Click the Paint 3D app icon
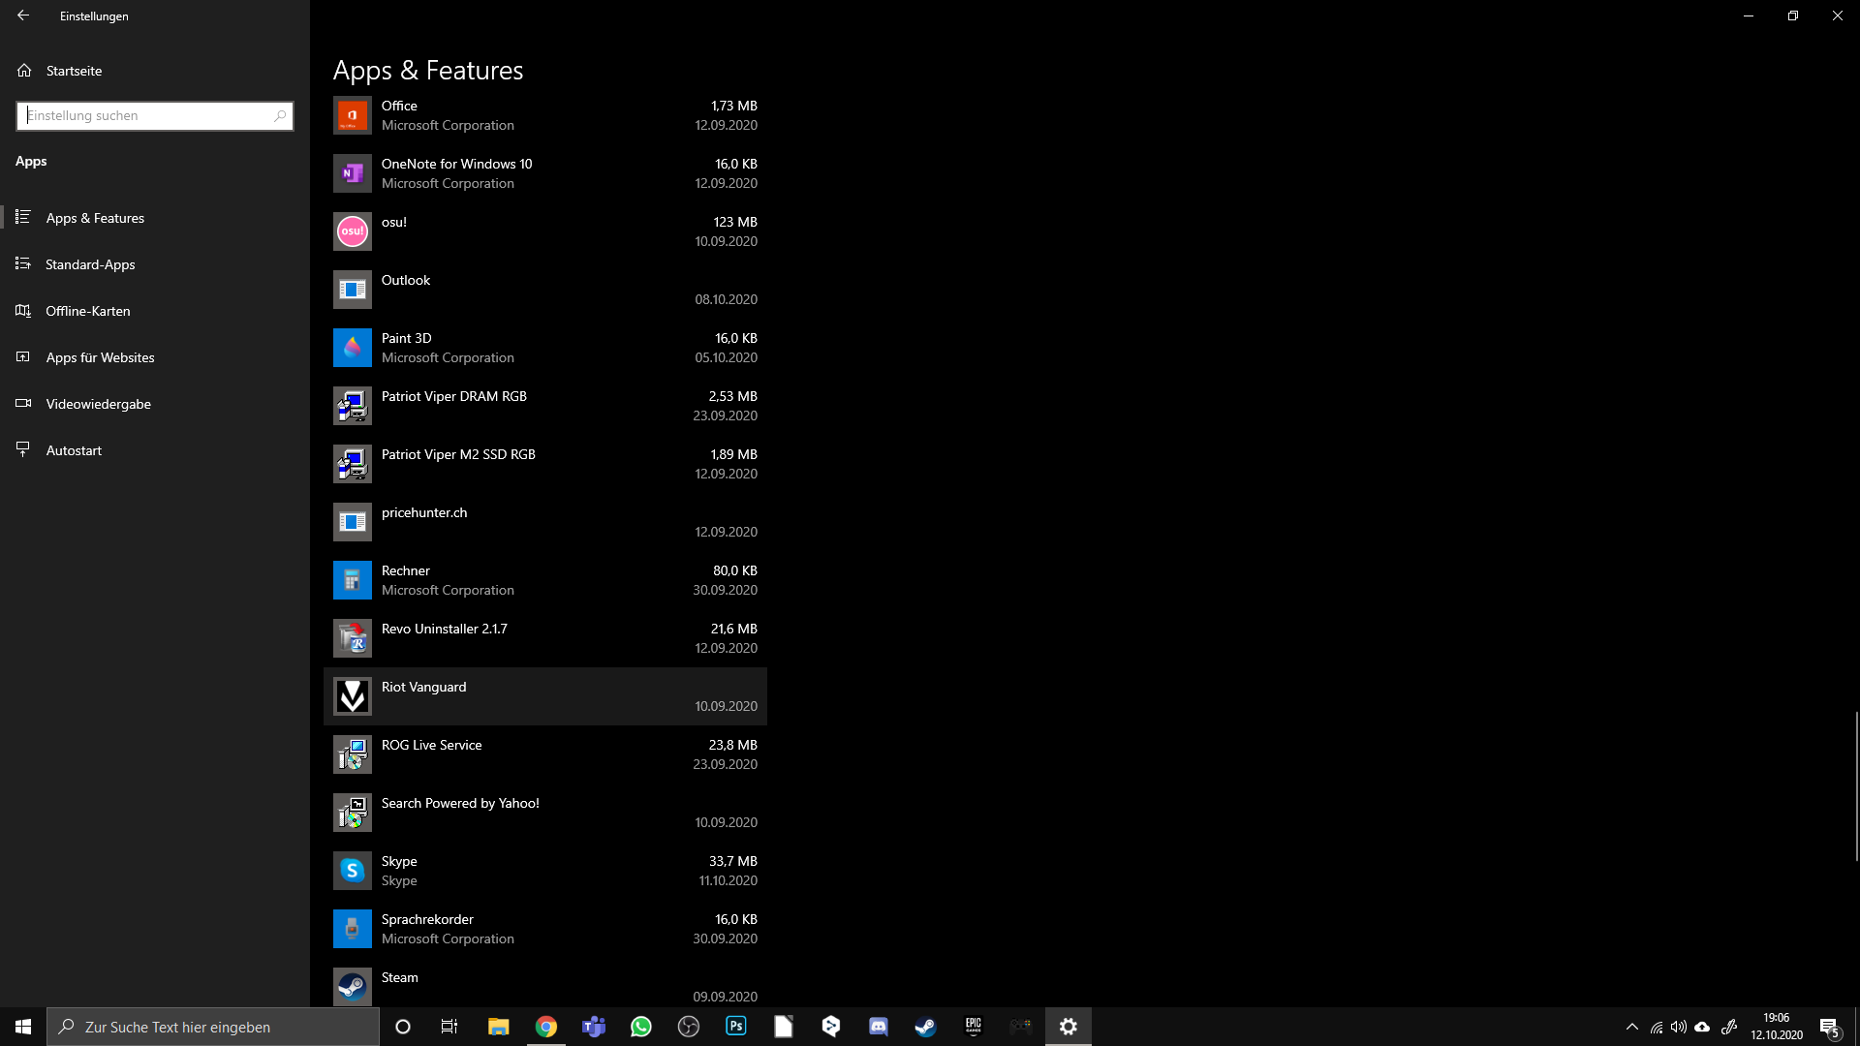 [352, 348]
